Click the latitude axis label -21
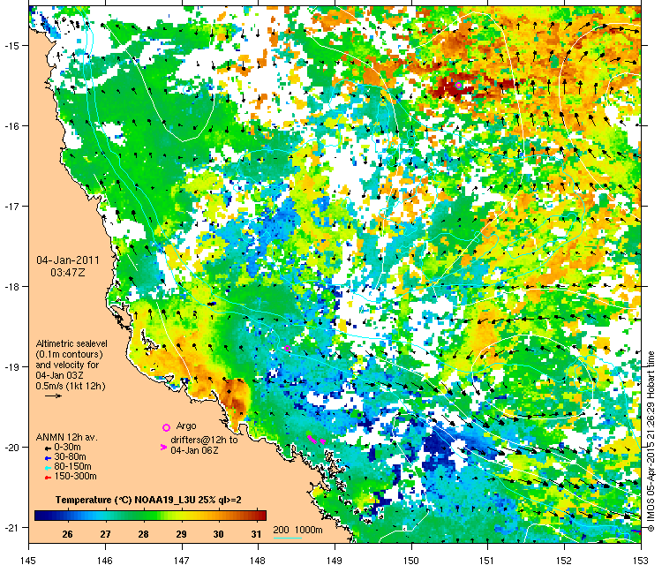The image size is (662, 565). (x=11, y=527)
